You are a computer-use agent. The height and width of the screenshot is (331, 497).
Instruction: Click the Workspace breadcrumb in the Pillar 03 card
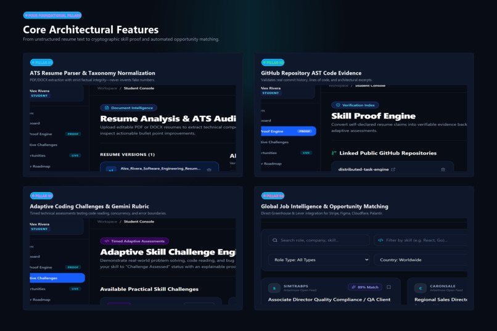click(x=107, y=221)
